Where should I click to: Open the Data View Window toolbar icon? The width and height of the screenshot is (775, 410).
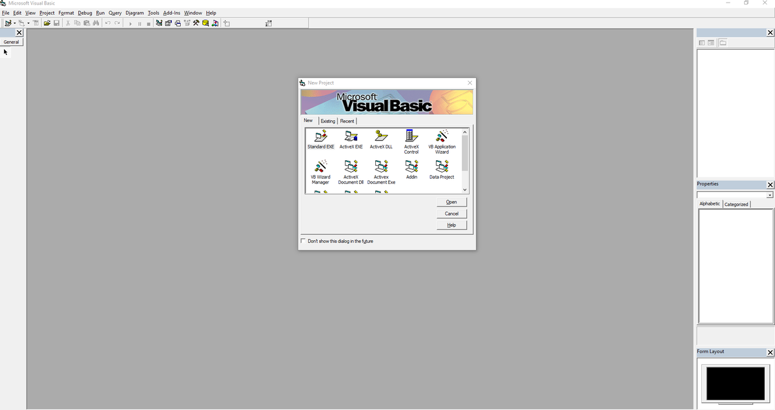(x=205, y=23)
